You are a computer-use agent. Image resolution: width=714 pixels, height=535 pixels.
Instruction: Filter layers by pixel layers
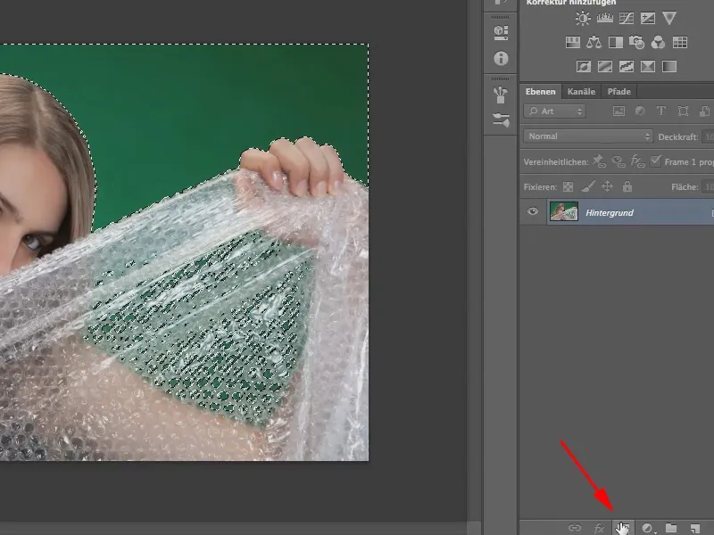click(x=619, y=111)
